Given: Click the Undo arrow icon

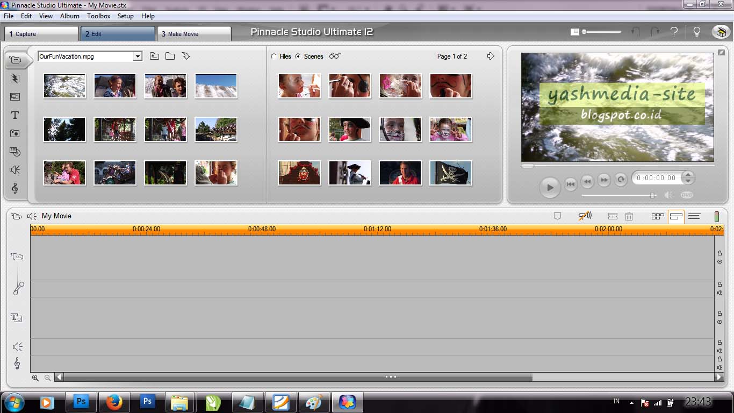Looking at the screenshot, I should pyautogui.click(x=636, y=32).
